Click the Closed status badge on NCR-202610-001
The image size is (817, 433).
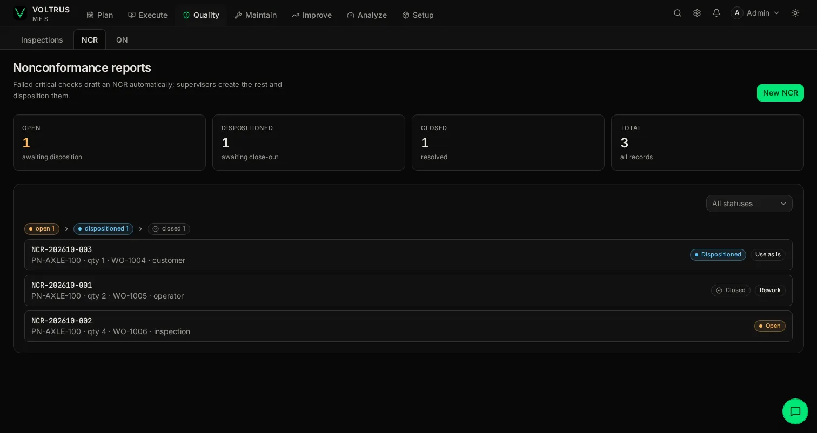pyautogui.click(x=731, y=290)
